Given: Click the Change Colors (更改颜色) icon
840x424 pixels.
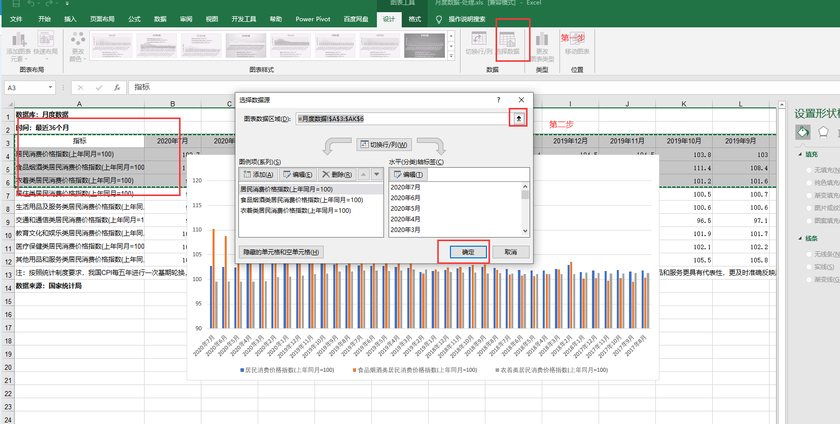Looking at the screenshot, I should pyautogui.click(x=78, y=40).
